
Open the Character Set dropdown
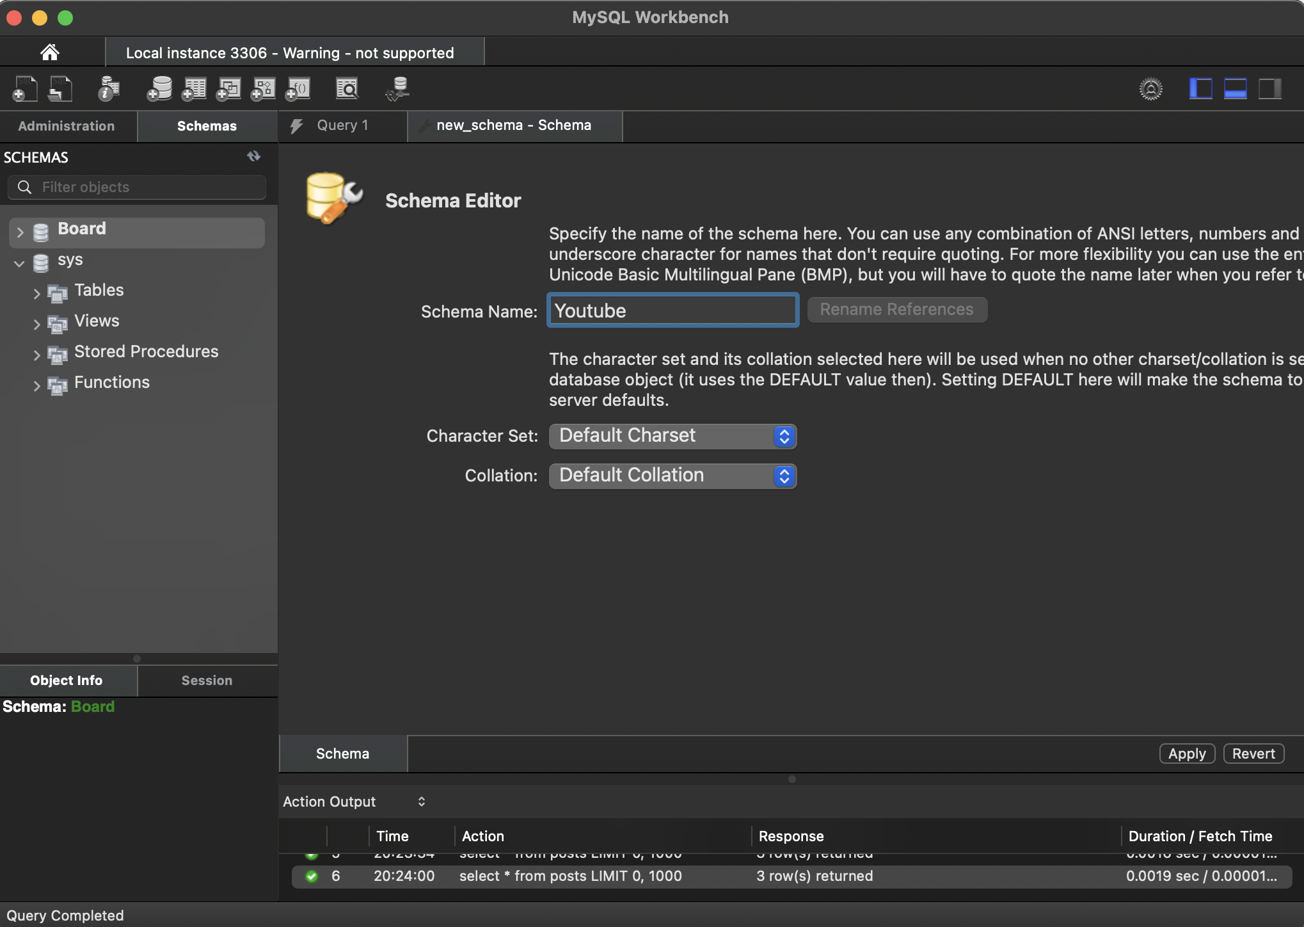pyautogui.click(x=672, y=436)
